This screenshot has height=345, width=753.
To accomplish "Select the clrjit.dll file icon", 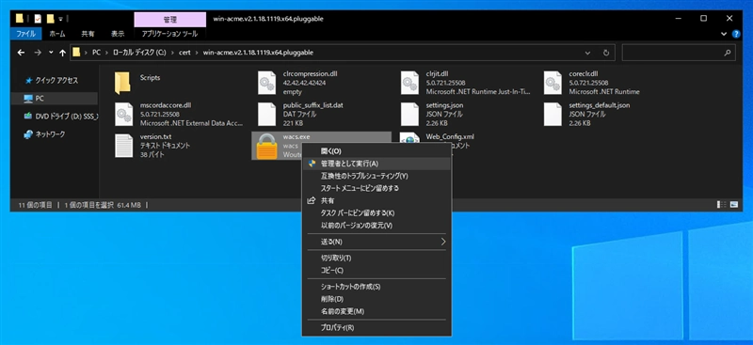I will pyautogui.click(x=409, y=83).
